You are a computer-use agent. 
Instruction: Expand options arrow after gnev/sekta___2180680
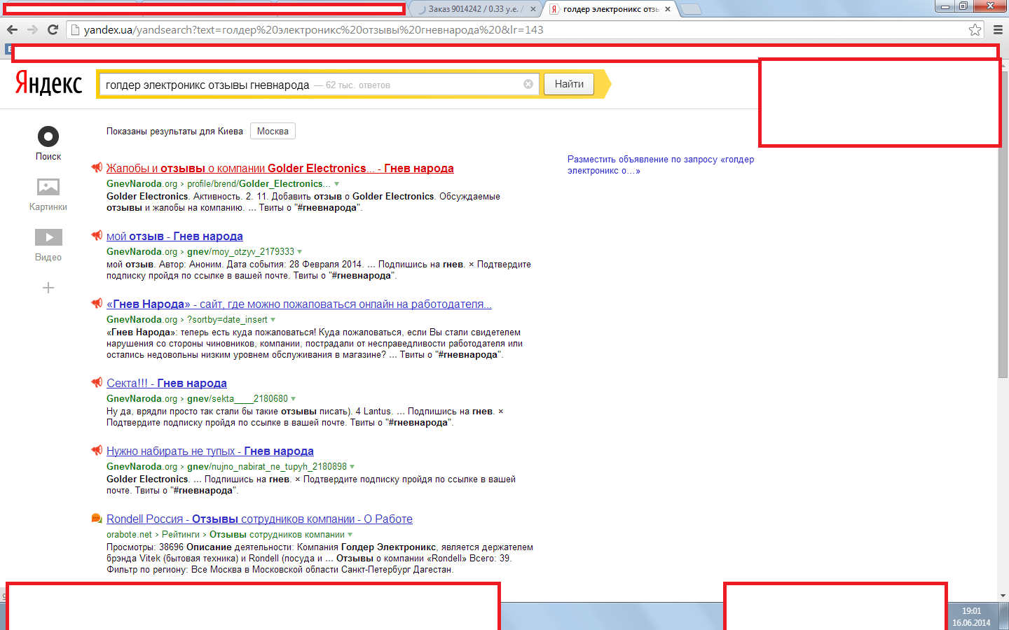coord(294,399)
